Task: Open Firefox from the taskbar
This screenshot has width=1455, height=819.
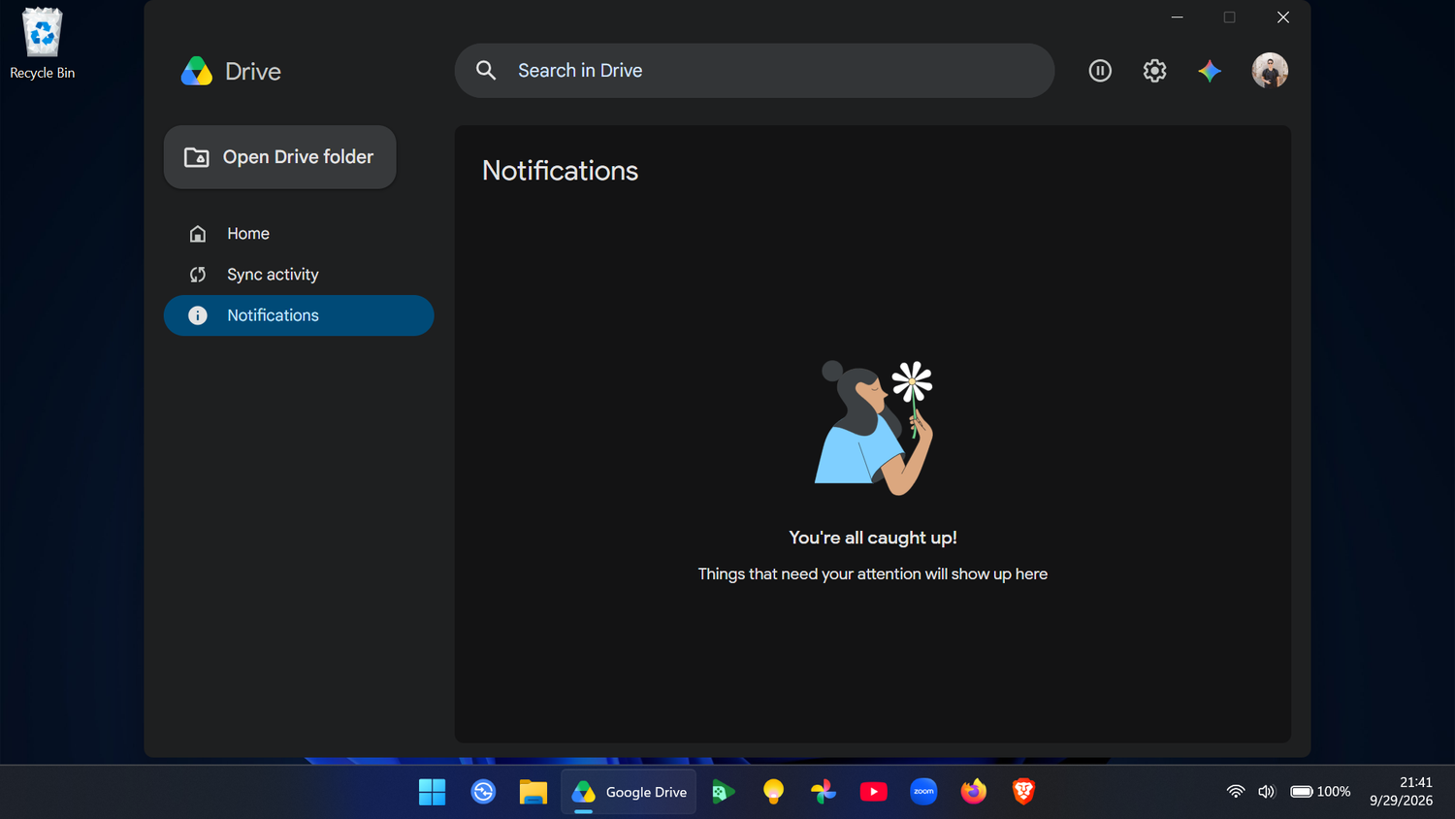Action: click(x=974, y=792)
